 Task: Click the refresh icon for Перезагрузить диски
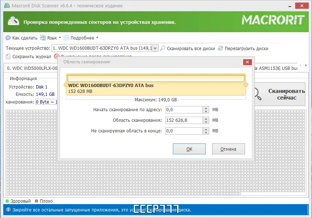point(220,48)
